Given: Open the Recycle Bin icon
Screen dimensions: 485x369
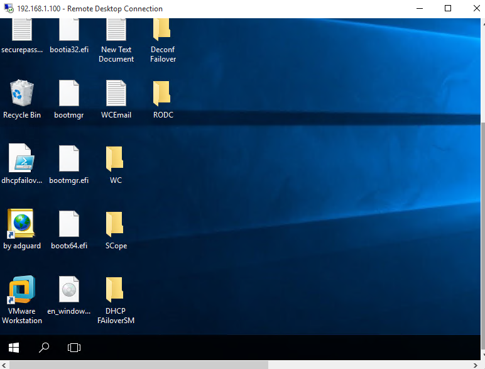Looking at the screenshot, I should click(x=21, y=93).
